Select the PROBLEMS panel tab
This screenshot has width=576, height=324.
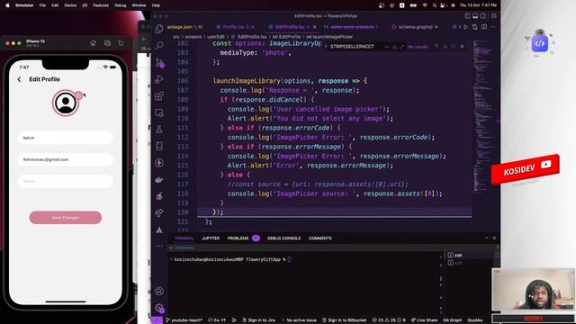pos(238,238)
